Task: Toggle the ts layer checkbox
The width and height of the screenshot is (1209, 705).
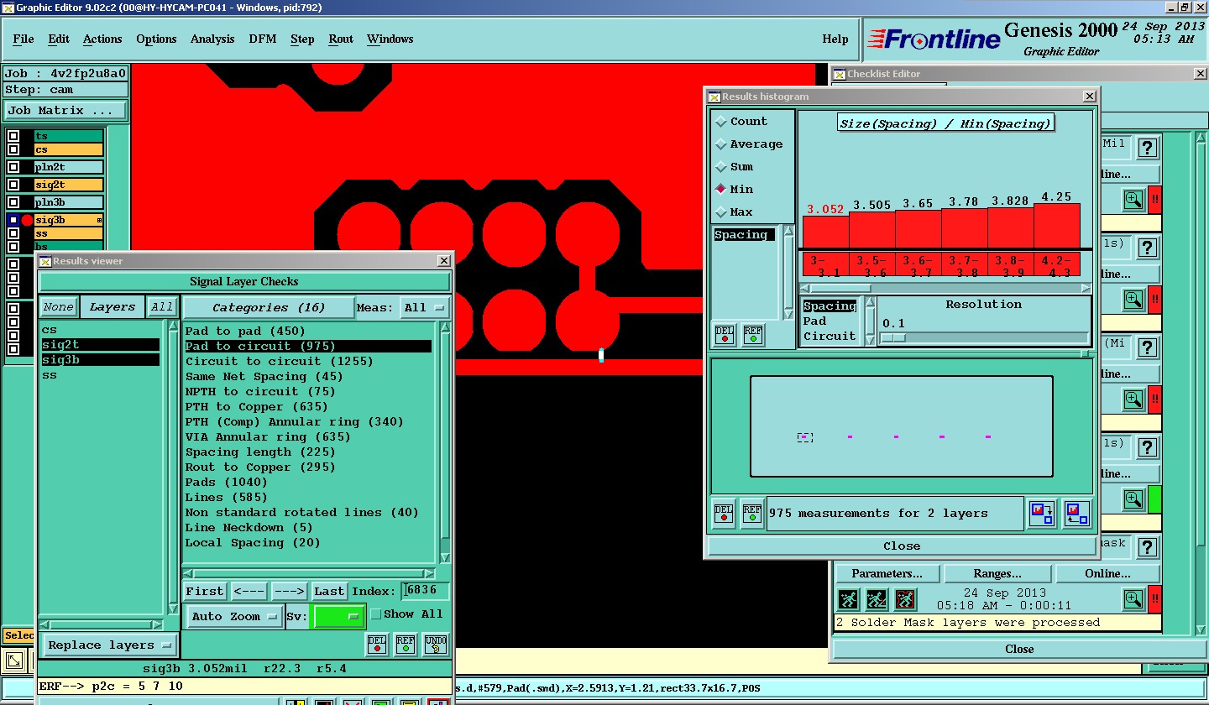Action: point(13,136)
